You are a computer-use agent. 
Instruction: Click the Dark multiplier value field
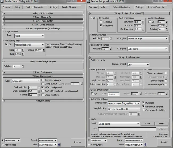click(33, 87)
